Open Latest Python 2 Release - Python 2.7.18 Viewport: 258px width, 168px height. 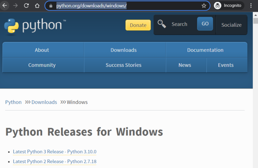click(55, 162)
